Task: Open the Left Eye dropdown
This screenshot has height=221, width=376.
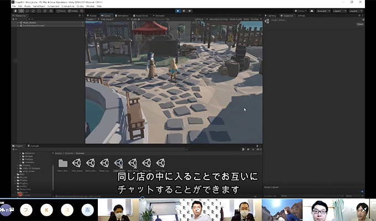Action: tap(201, 19)
